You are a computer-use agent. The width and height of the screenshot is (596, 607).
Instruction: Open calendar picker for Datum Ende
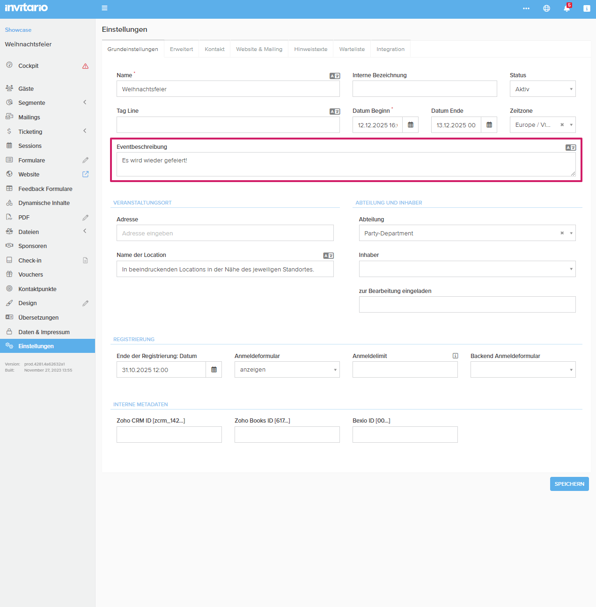(x=489, y=125)
